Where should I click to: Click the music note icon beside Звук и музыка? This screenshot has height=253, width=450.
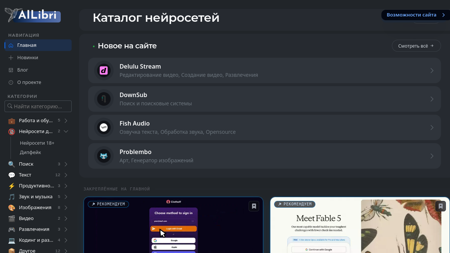[x=12, y=197]
